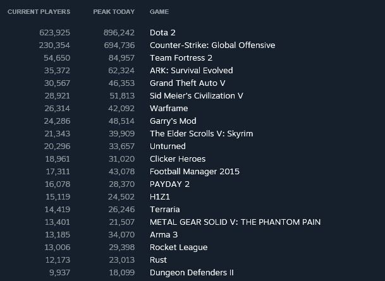This screenshot has height=281, width=385.
Task: Select Garry's Mod in the list
Action: tap(173, 121)
